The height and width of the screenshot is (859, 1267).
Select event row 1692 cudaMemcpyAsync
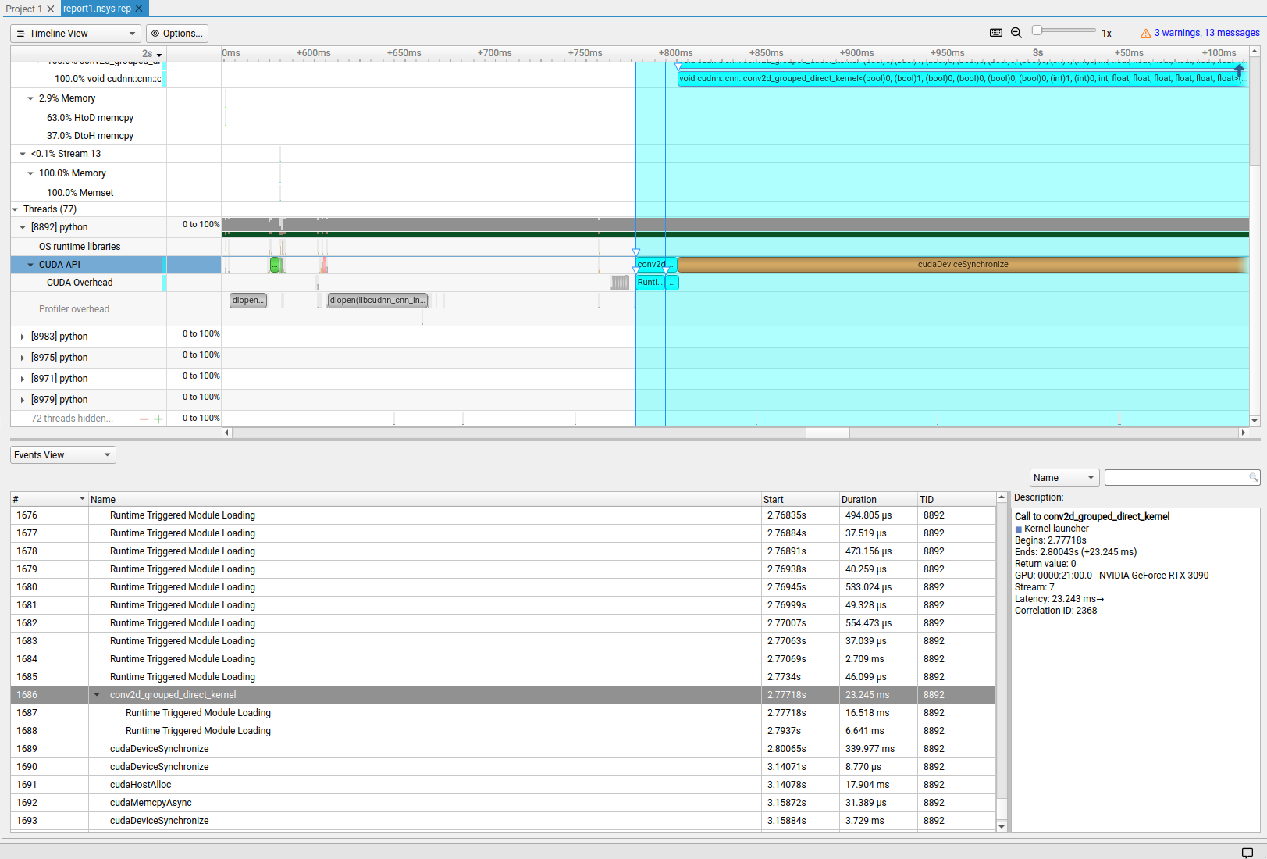503,803
